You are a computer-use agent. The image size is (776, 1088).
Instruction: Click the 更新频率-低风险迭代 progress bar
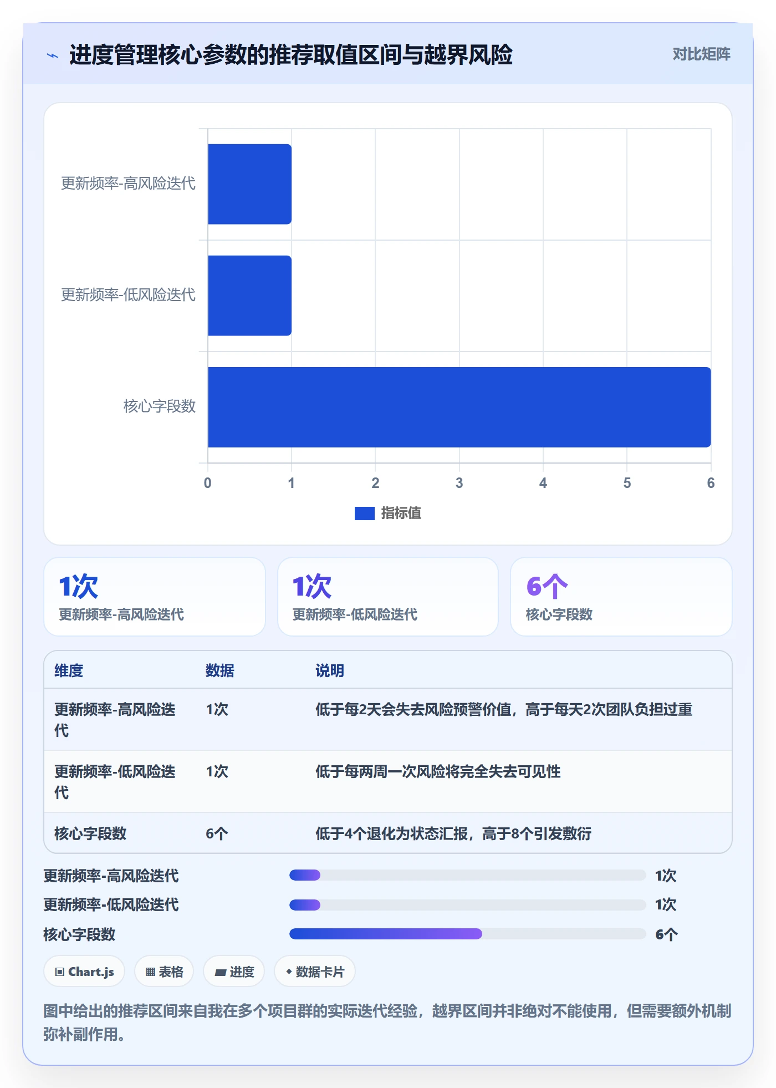click(468, 905)
